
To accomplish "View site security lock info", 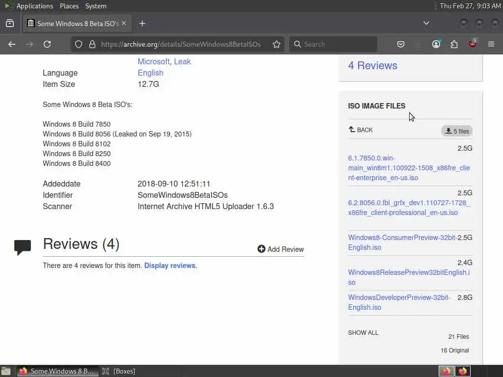I will pyautogui.click(x=92, y=44).
